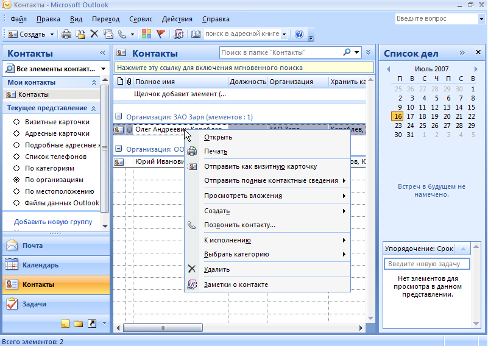Click the Folder List icon at bottom
The width and height of the screenshot is (488, 346).
tap(78, 323)
